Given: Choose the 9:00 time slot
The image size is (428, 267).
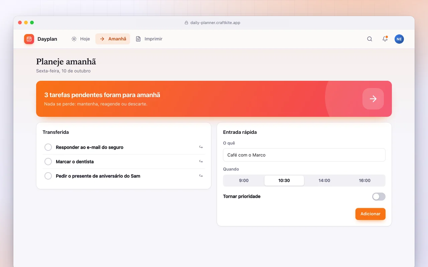Looking at the screenshot, I should pyautogui.click(x=244, y=181).
